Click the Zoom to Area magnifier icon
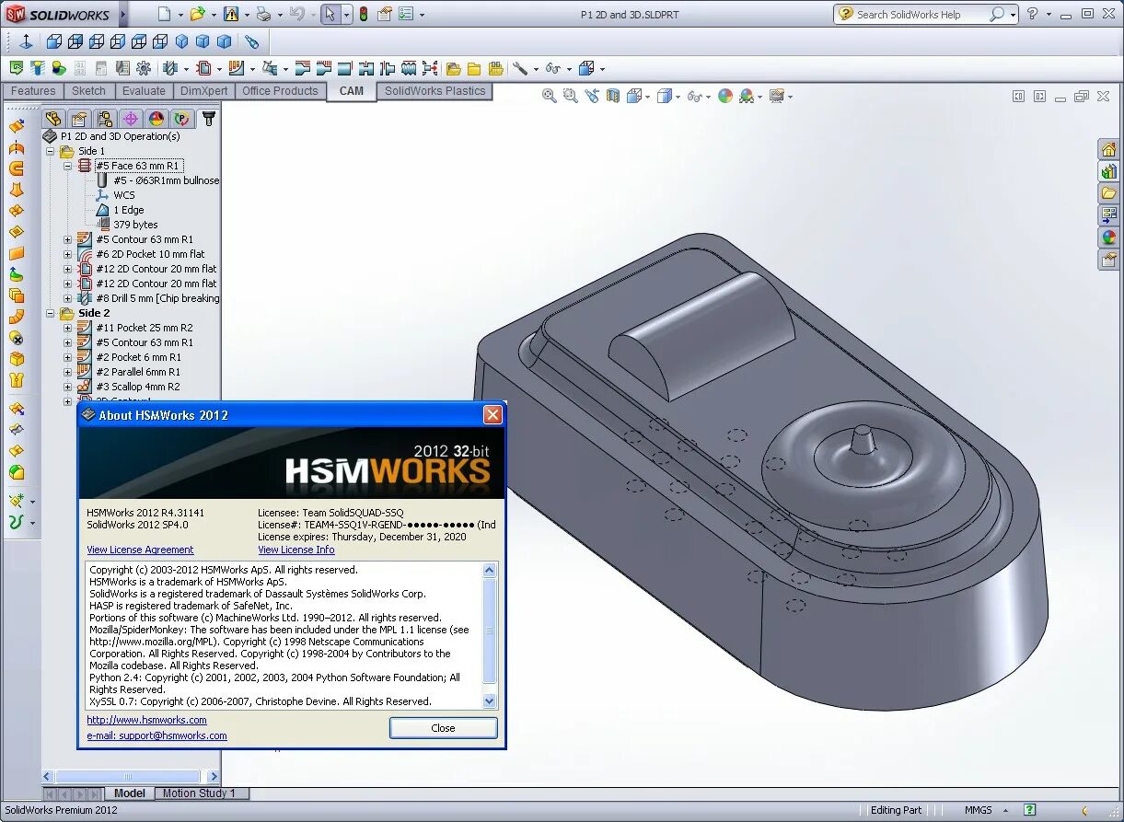This screenshot has height=822, width=1124. click(569, 96)
